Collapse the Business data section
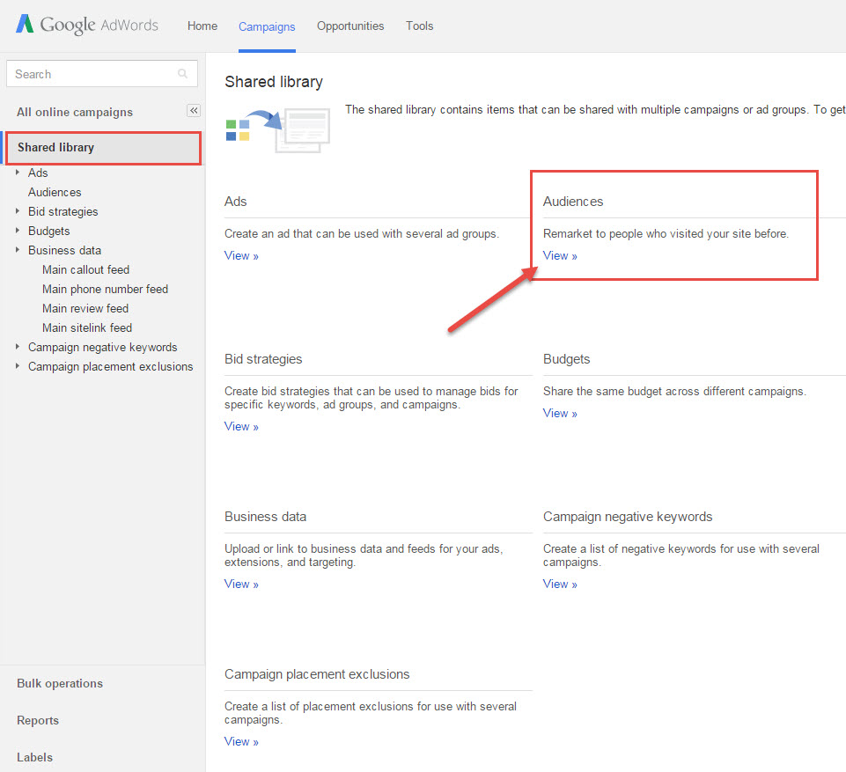Image resolution: width=846 pixels, height=772 pixels. point(18,250)
